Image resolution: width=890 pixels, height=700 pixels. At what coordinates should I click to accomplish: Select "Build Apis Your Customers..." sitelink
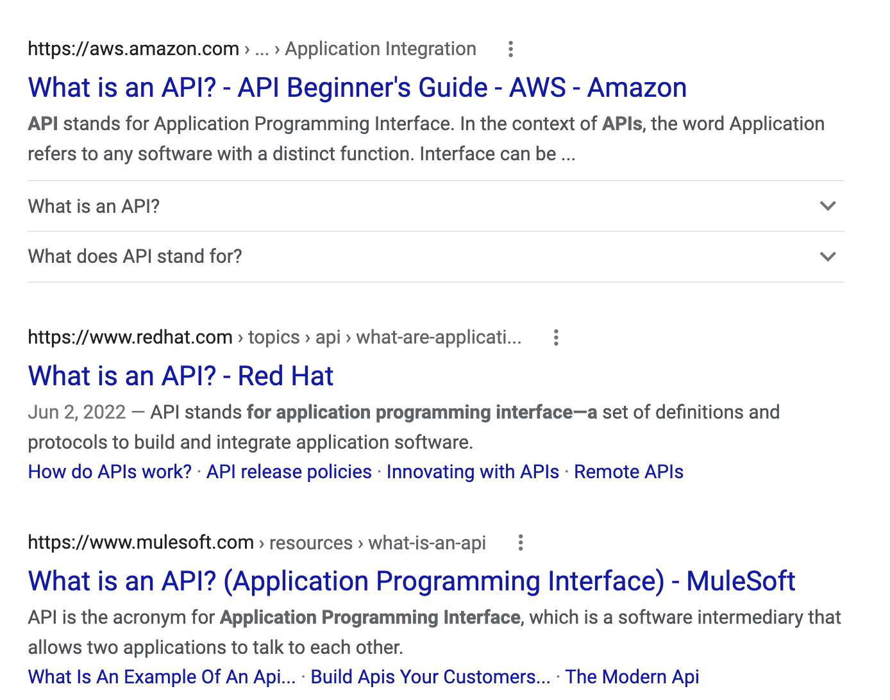(x=430, y=677)
